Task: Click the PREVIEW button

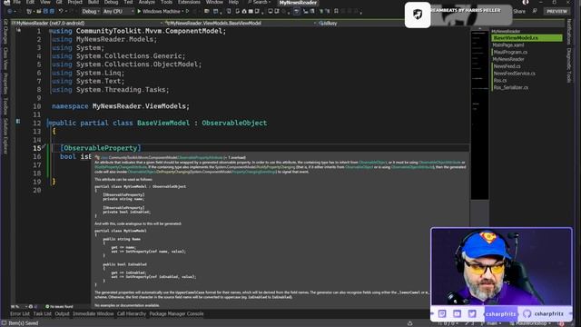Action: [556, 12]
